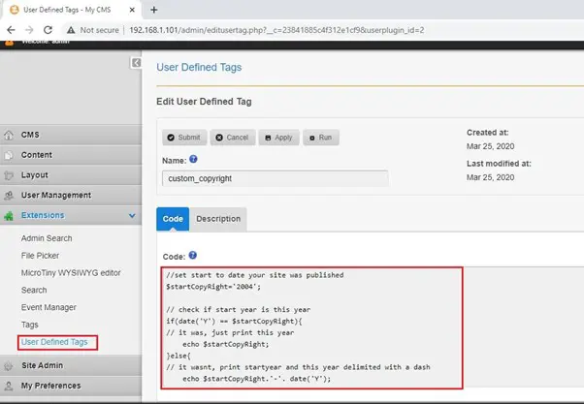
Task: Collapse the Extensions section chevron
Action: 132,216
